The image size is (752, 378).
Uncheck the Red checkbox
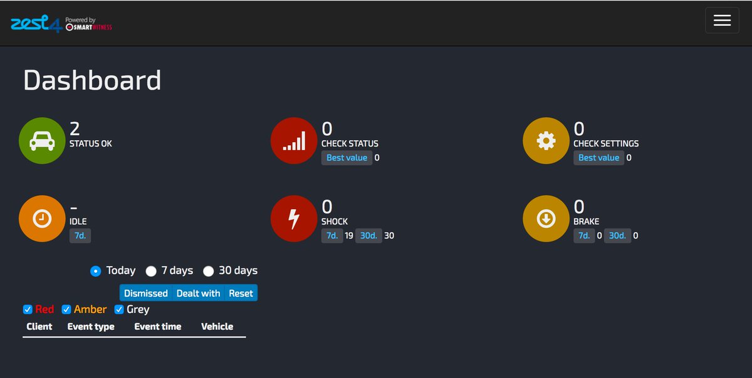click(x=28, y=309)
